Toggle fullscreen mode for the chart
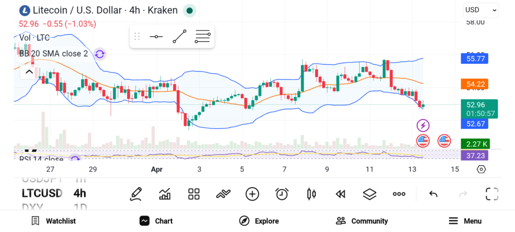The height and width of the screenshot is (232, 515). pos(492,194)
